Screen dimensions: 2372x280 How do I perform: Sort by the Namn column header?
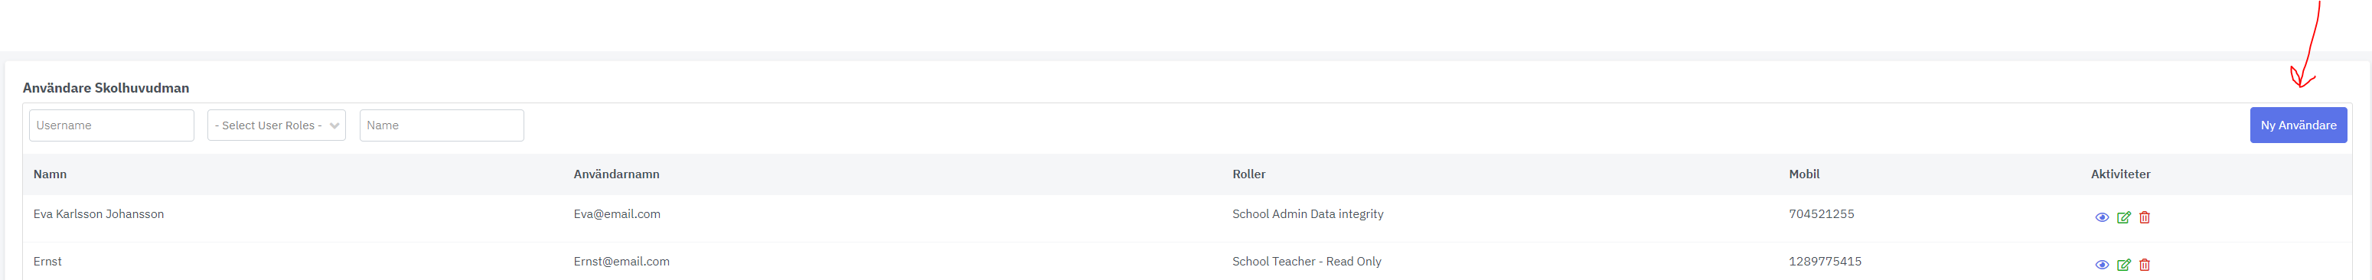[50, 174]
